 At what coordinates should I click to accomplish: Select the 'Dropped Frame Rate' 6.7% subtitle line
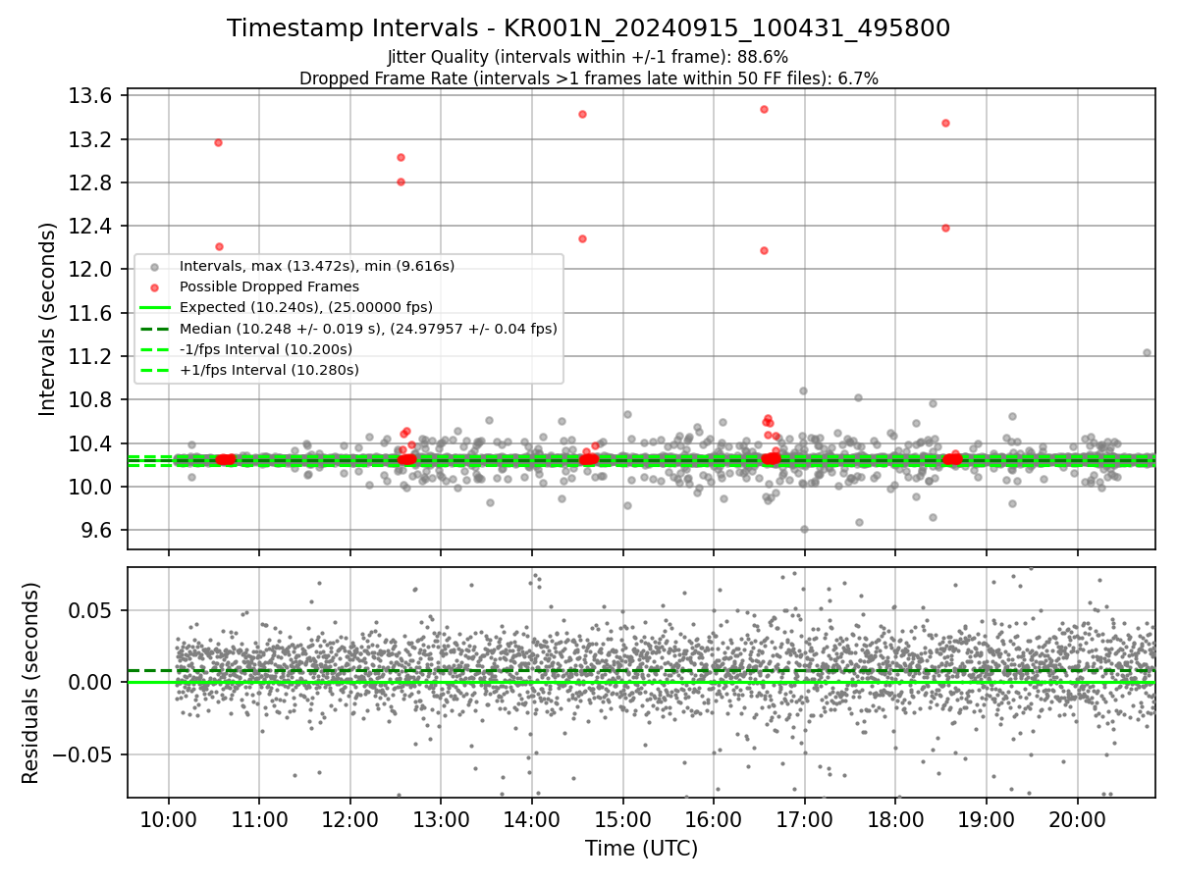[x=588, y=78]
